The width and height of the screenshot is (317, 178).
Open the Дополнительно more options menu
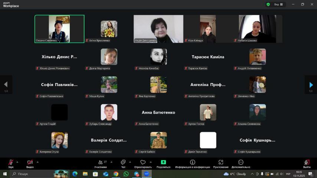point(241,162)
